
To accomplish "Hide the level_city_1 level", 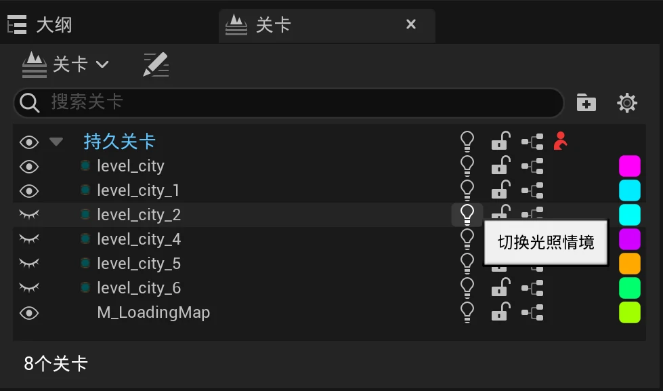I will point(28,191).
